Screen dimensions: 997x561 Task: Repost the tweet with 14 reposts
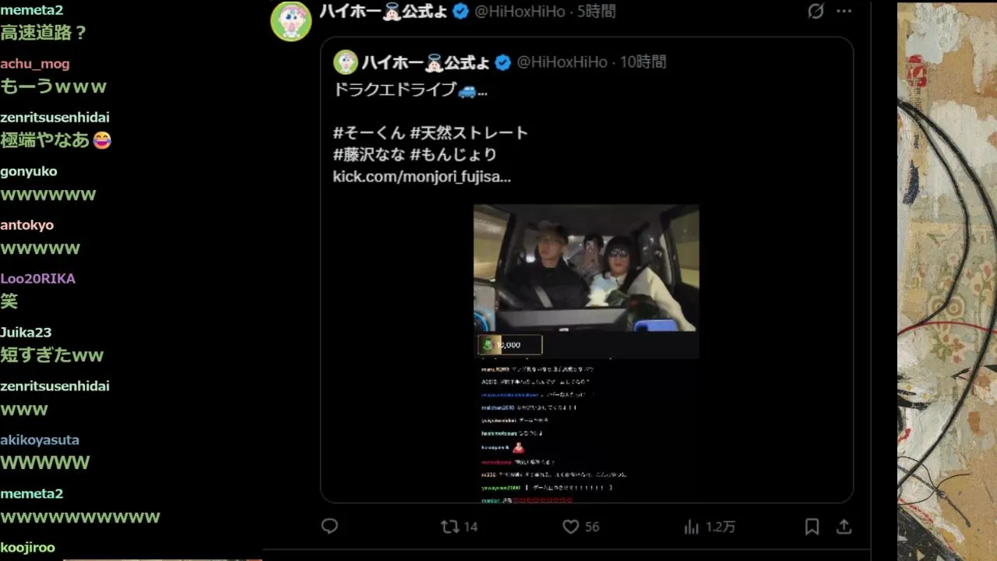(459, 527)
